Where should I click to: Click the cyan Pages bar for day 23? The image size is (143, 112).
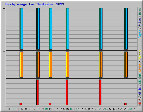click(x=101, y=29)
